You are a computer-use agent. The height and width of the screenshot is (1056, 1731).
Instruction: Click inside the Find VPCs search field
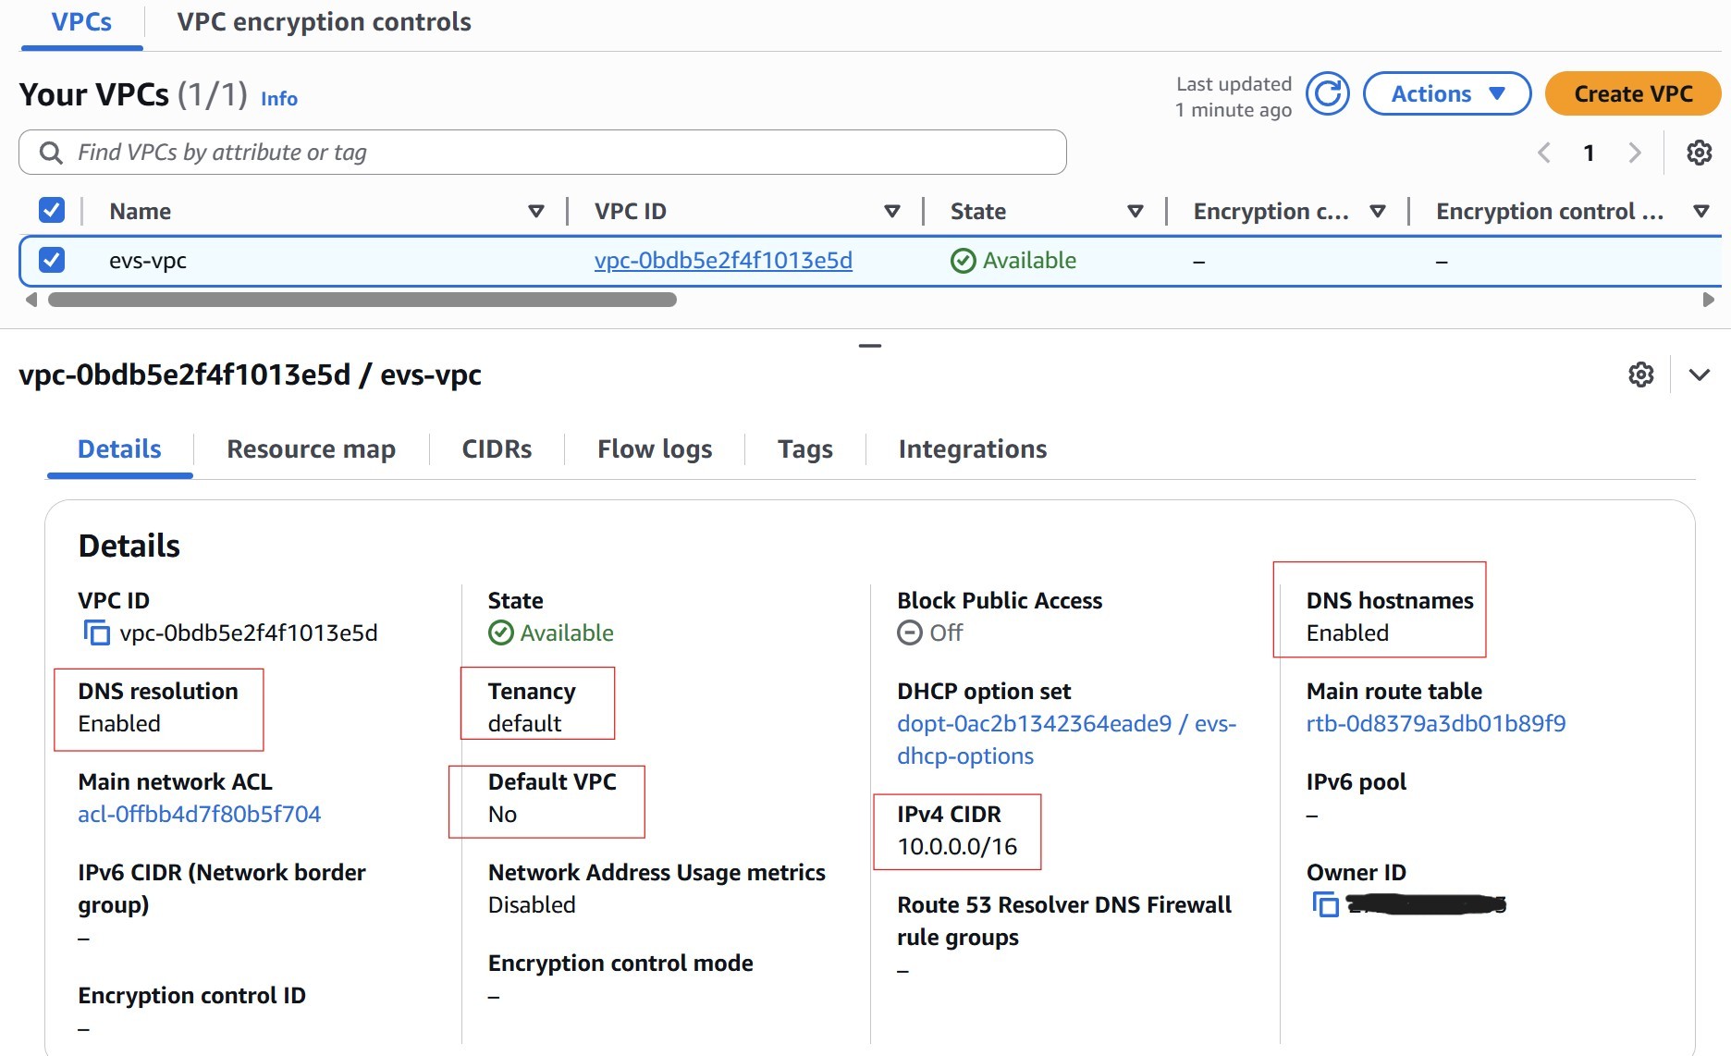tap(462, 152)
